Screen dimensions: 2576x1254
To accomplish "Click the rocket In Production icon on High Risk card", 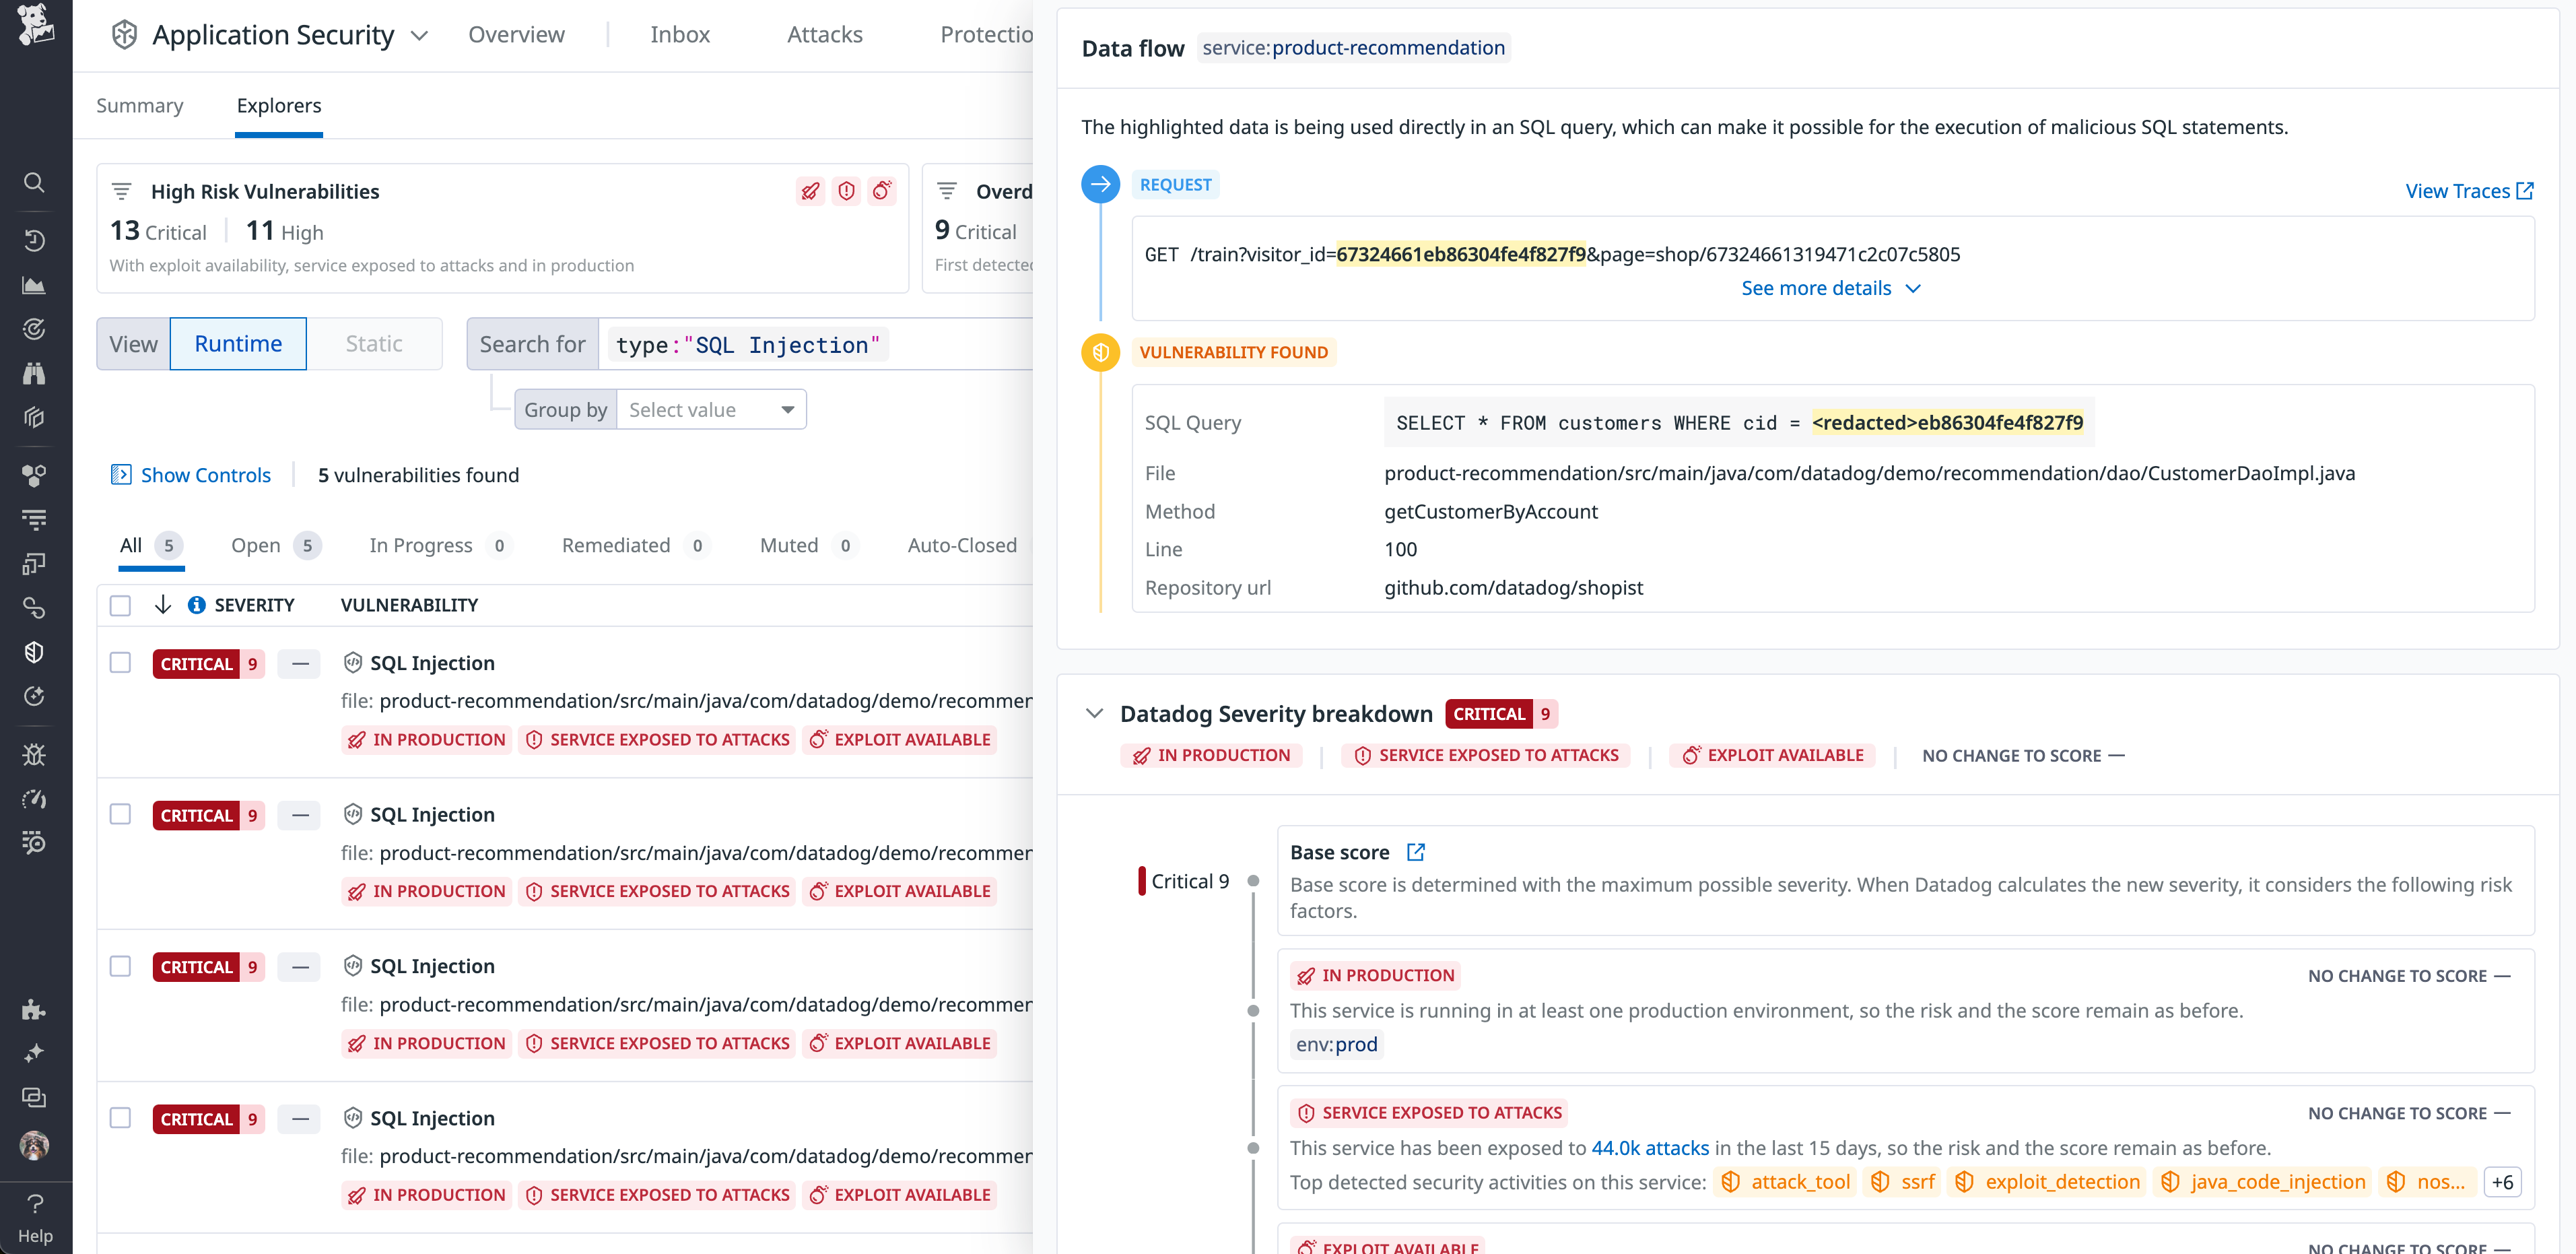I will click(810, 190).
